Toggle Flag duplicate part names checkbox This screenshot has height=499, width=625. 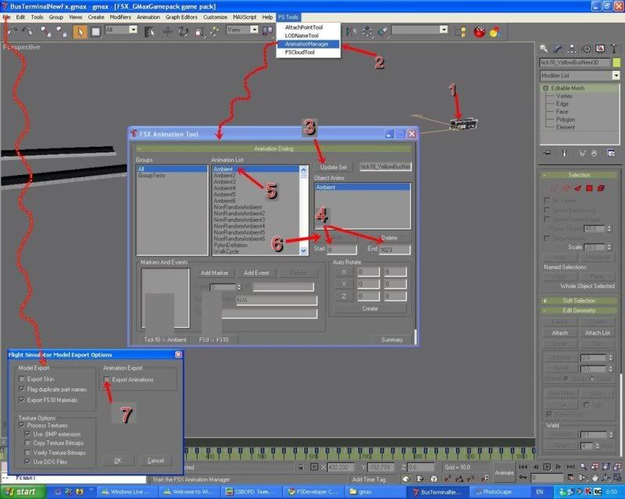(22, 389)
